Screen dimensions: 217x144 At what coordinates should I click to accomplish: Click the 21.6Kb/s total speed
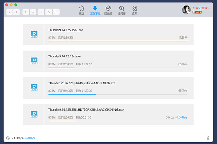point(17,138)
